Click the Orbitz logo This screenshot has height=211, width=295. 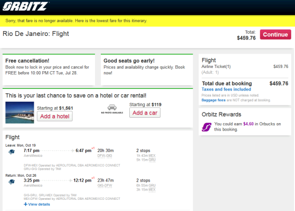tap(25, 6)
